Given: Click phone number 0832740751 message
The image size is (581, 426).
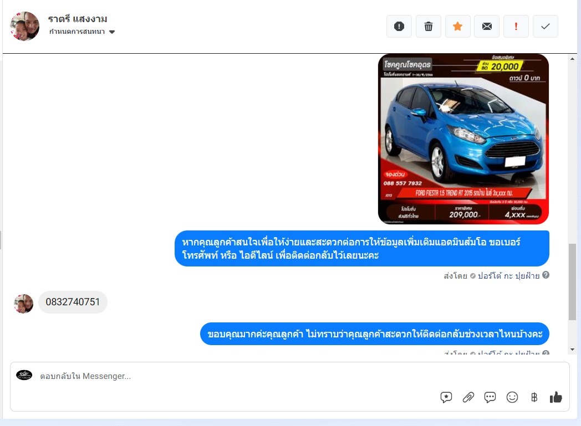Looking at the screenshot, I should (x=73, y=302).
